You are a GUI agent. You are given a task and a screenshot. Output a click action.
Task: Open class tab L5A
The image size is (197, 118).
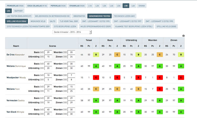[x=119, y=6]
